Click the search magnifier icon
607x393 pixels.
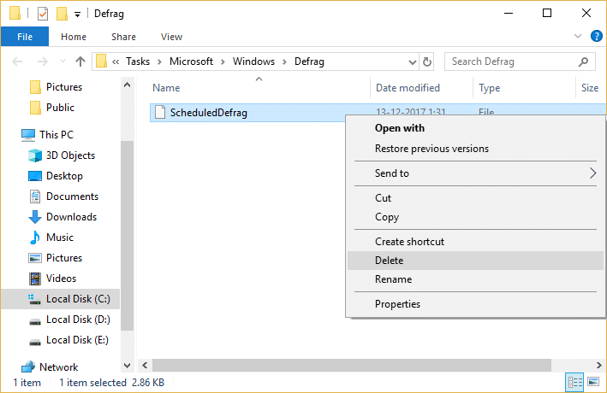[x=584, y=62]
